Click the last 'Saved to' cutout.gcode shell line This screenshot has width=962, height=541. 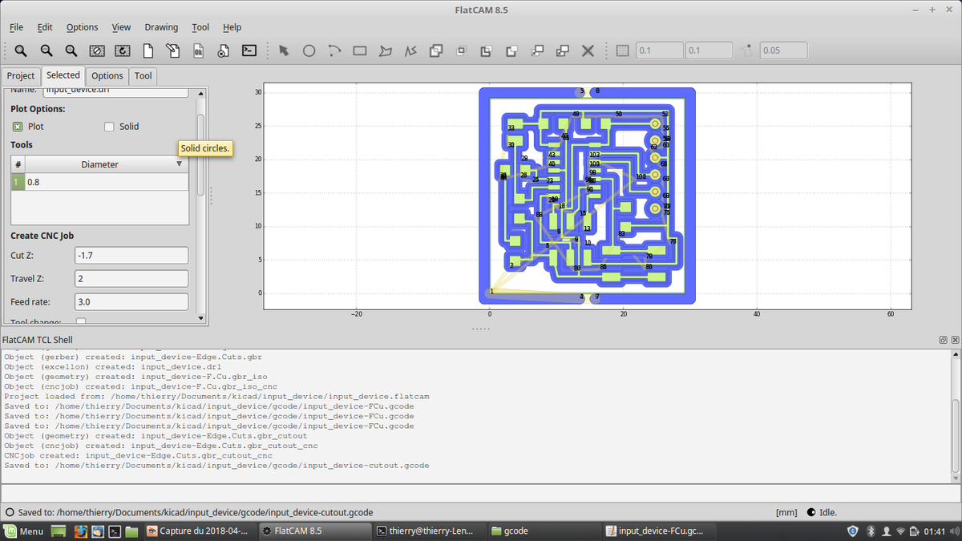tap(216, 465)
